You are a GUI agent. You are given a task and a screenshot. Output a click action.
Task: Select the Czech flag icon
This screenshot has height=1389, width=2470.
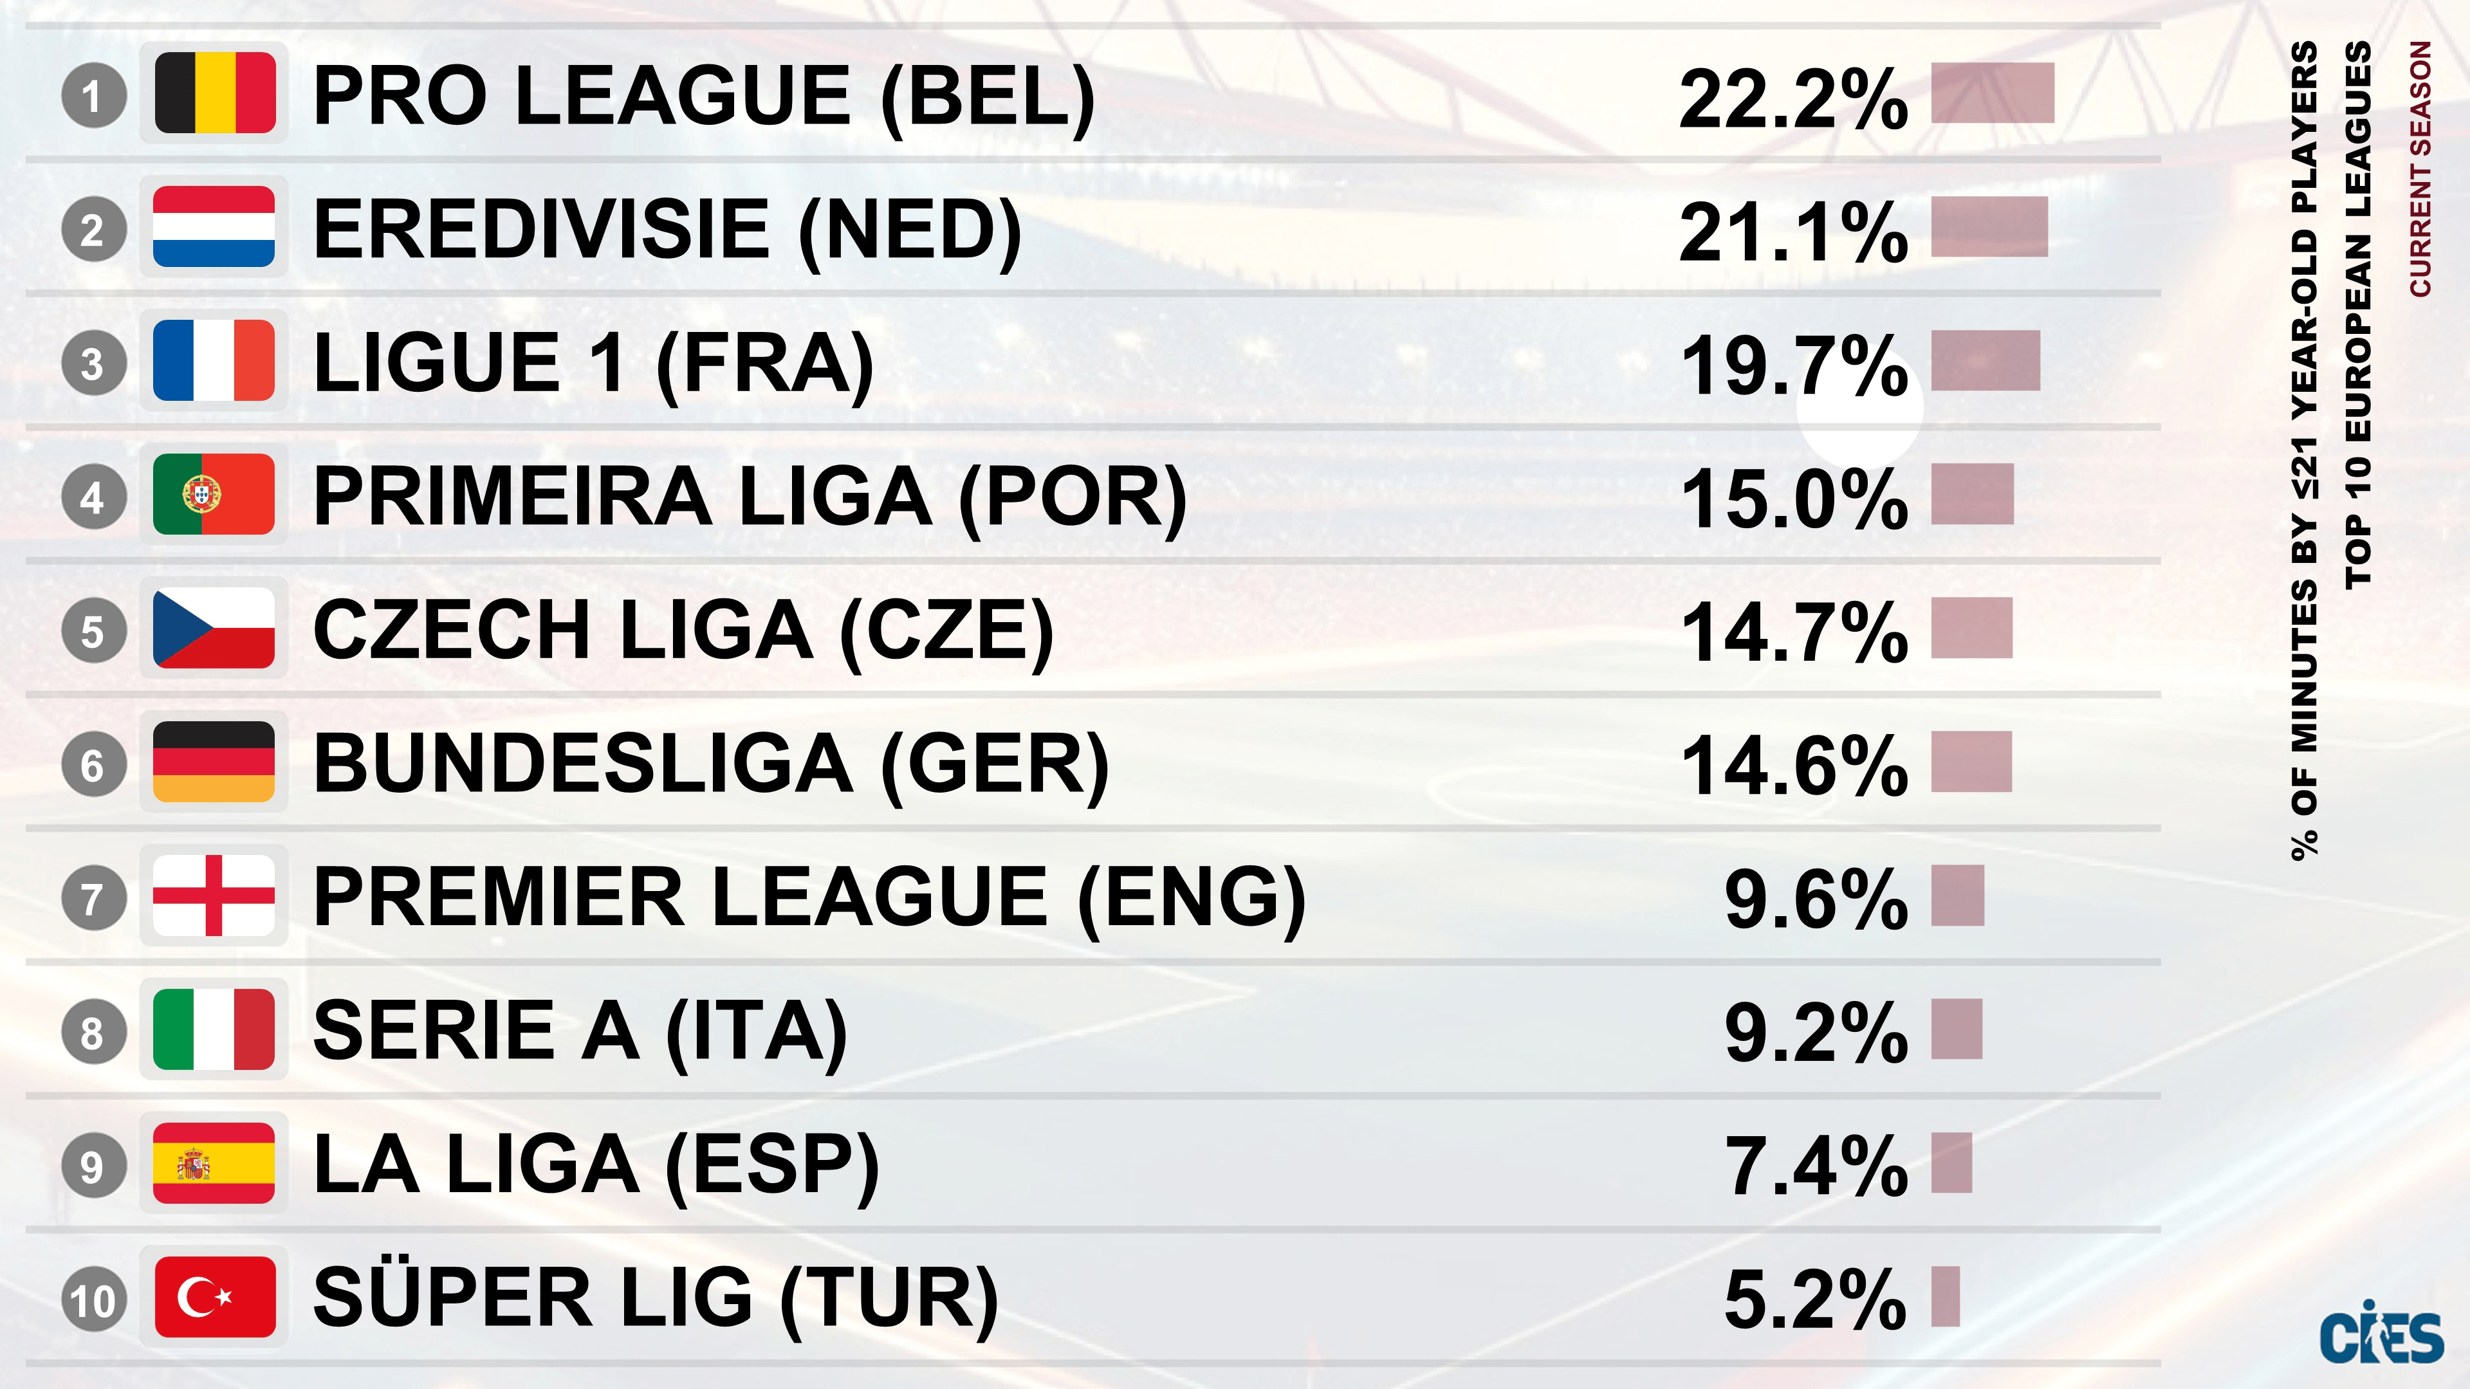click(x=215, y=629)
